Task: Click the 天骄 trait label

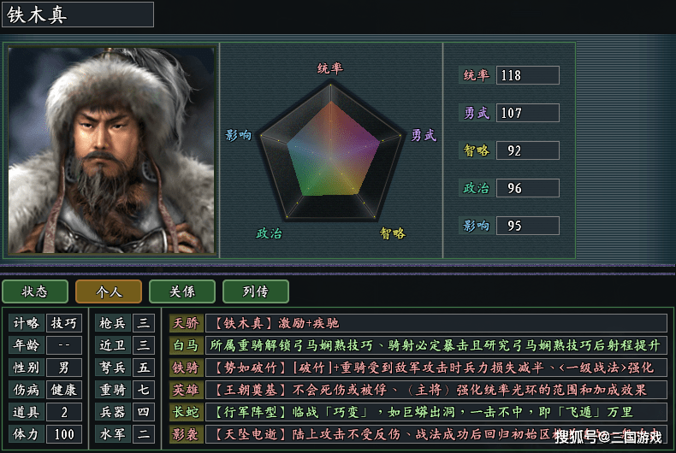Action: 186,323
